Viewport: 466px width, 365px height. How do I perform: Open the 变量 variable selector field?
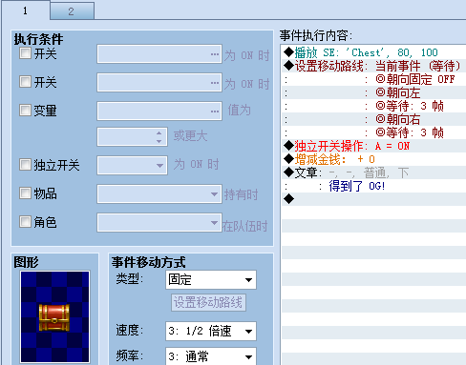tap(159, 112)
